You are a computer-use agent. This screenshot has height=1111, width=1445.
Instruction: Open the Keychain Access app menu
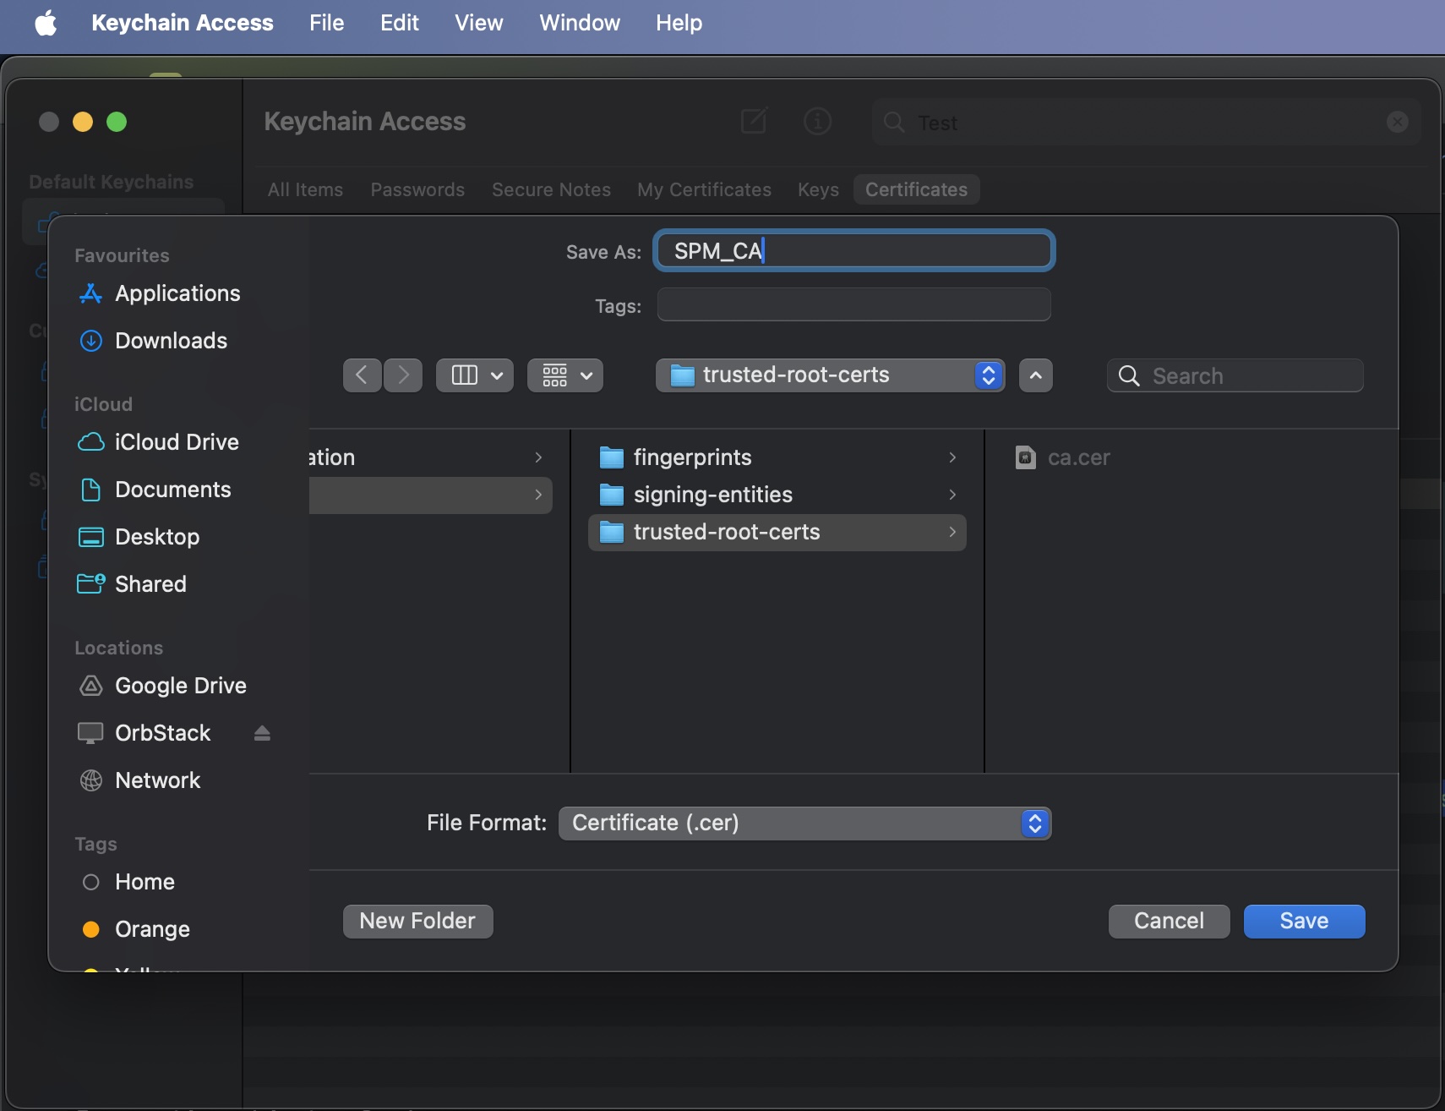[x=182, y=23]
